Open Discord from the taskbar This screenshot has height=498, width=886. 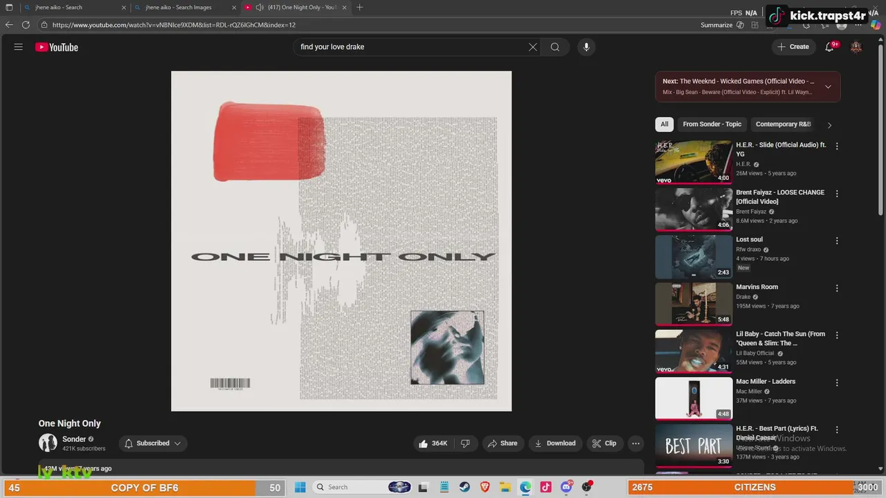click(x=566, y=487)
